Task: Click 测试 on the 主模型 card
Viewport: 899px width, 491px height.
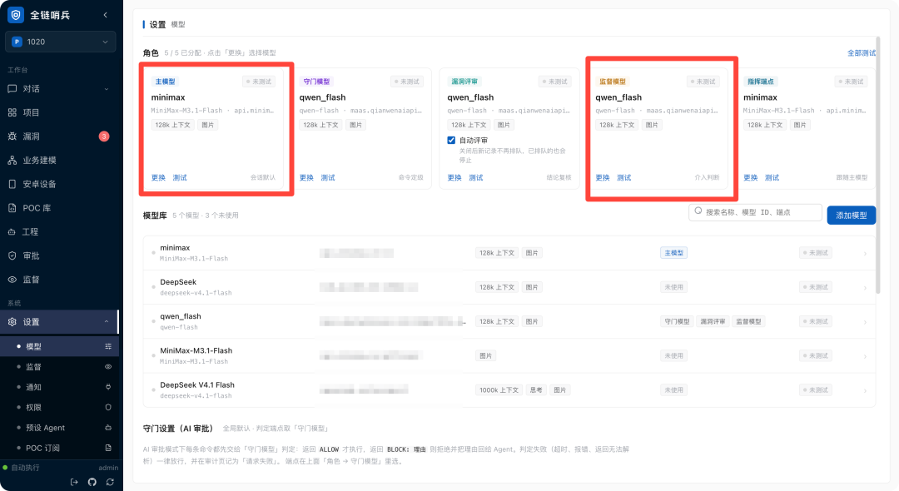Action: click(x=180, y=177)
